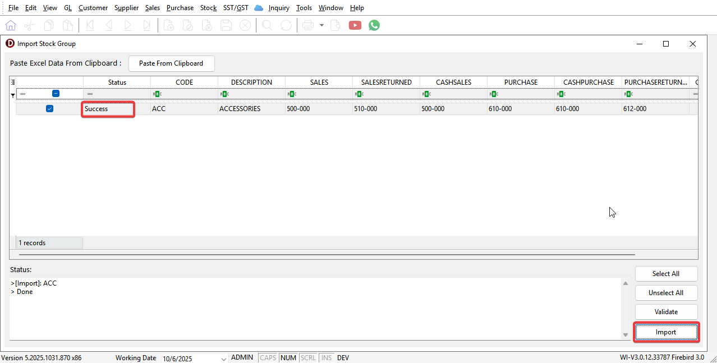Click the Status column header
This screenshot has width=717, height=363.
pos(117,82)
